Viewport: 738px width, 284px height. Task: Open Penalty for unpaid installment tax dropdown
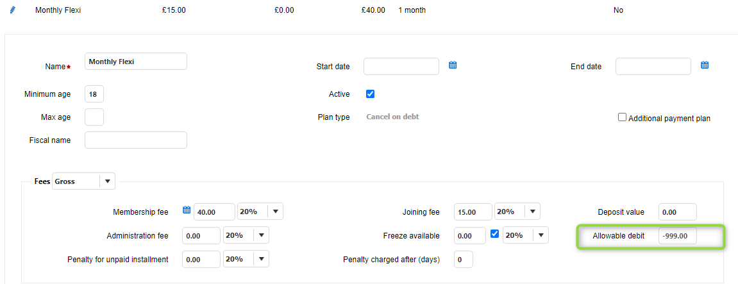pos(261,259)
